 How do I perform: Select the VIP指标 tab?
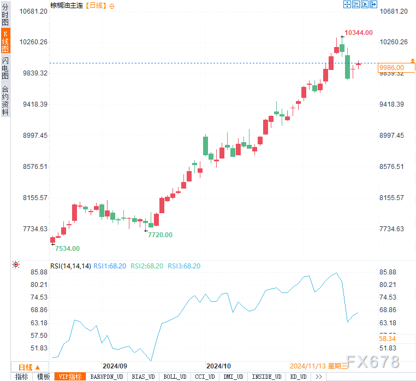(x=70, y=377)
